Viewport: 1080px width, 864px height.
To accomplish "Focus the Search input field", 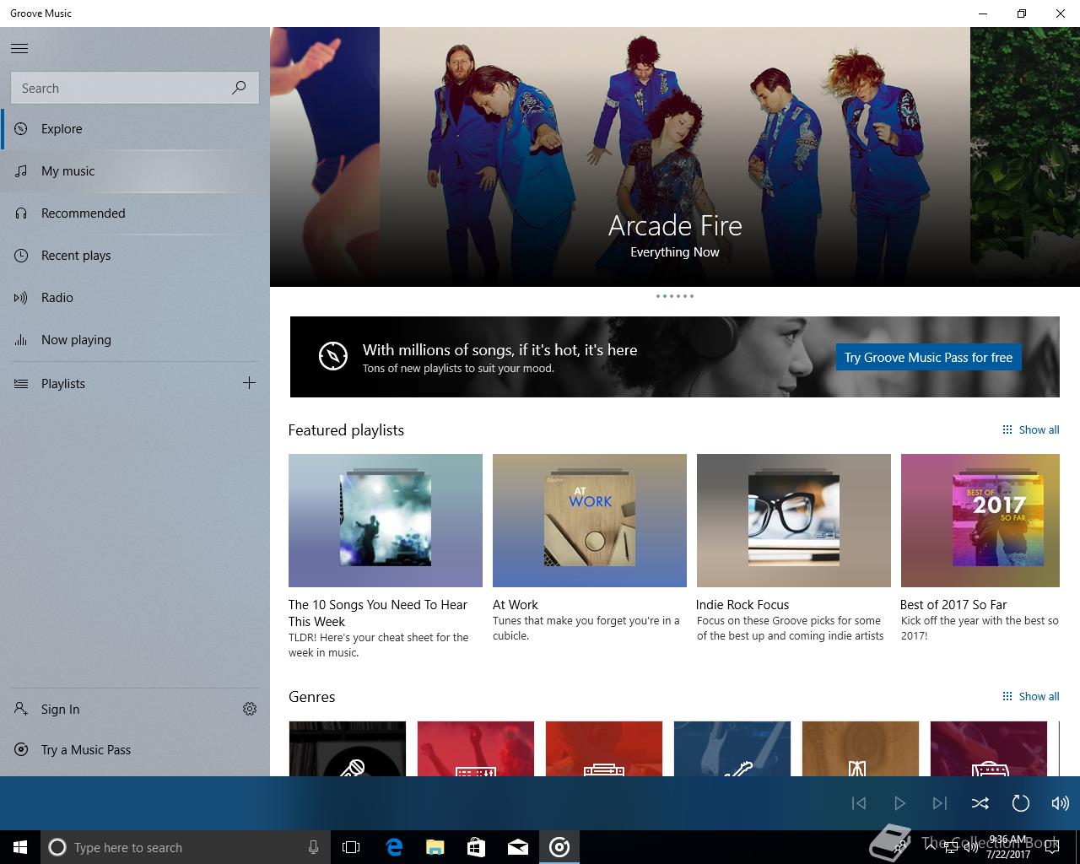I will click(x=134, y=88).
